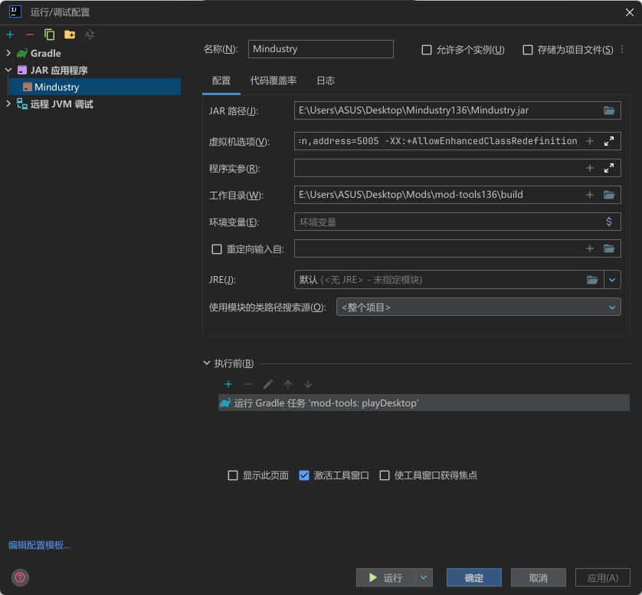The height and width of the screenshot is (595, 642).
Task: Enable focus tool window checkbox
Action: (x=385, y=475)
